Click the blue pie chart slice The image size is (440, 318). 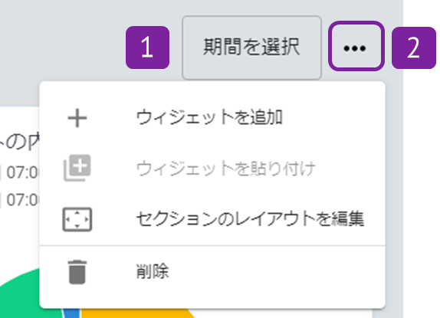[72, 313]
